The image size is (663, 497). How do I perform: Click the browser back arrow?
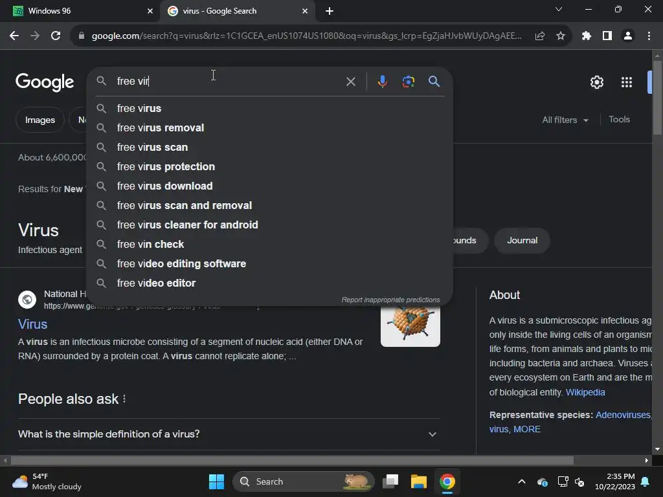tap(14, 36)
